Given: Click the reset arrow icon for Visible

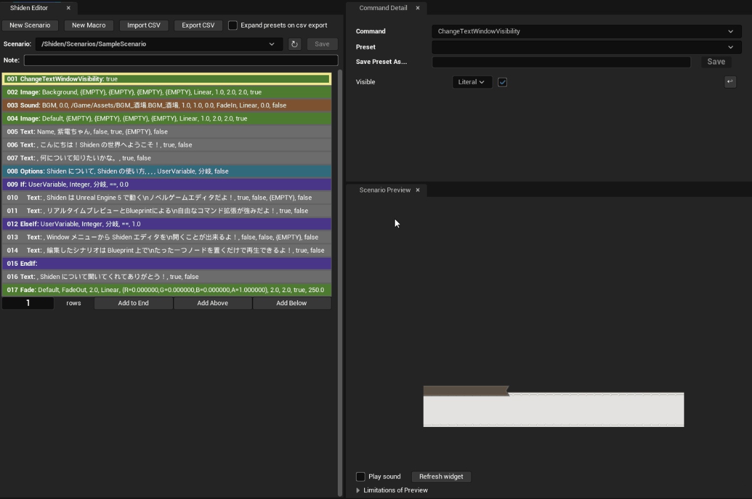Looking at the screenshot, I should click(730, 82).
